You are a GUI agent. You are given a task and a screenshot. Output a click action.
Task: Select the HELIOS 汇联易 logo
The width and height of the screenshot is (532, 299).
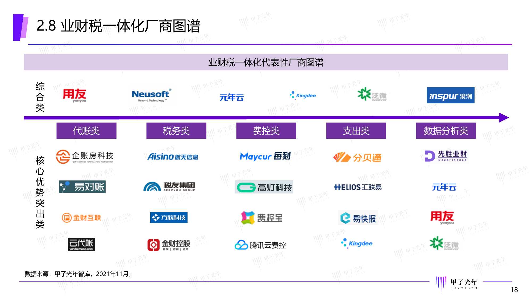tap(358, 187)
